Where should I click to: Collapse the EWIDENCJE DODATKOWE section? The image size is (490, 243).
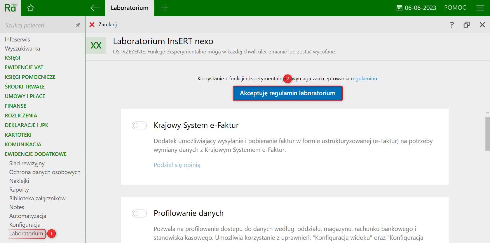pyautogui.click(x=36, y=154)
